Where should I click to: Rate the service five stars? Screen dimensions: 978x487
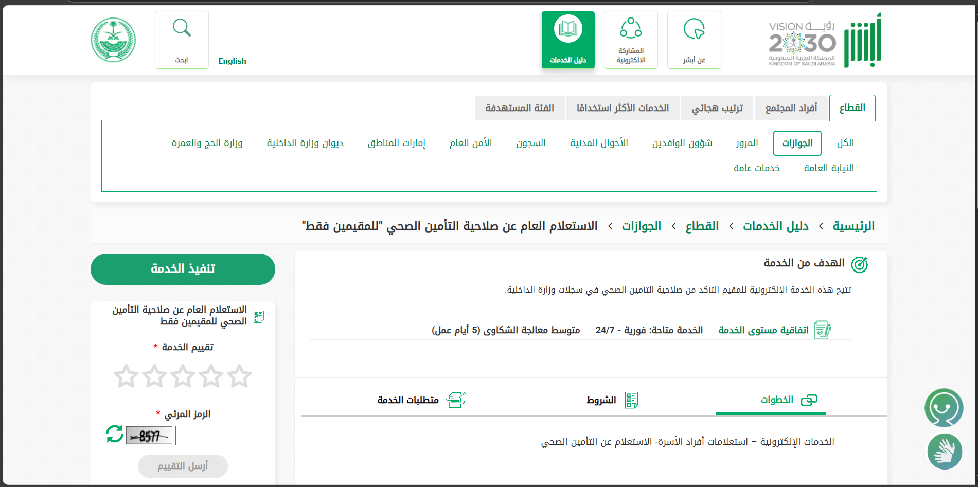126,376
